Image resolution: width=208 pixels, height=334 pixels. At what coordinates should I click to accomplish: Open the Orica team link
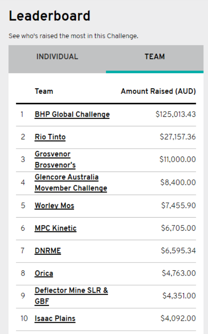tap(44, 273)
